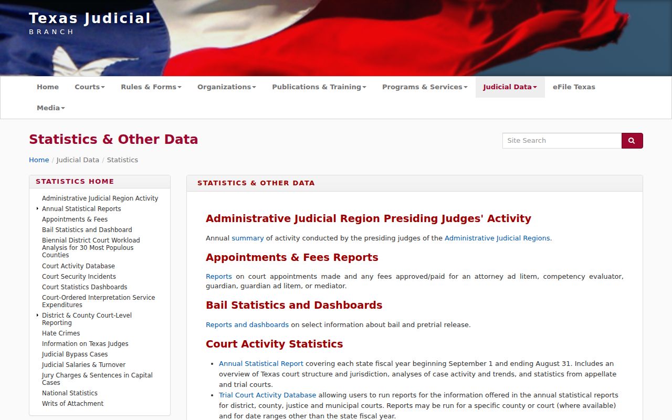Select National Statistics in sidebar
The image size is (672, 420).
click(x=70, y=393)
